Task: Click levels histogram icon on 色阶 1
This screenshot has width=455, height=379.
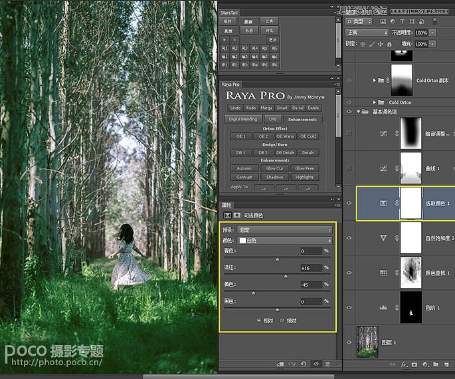Action: 383,308
